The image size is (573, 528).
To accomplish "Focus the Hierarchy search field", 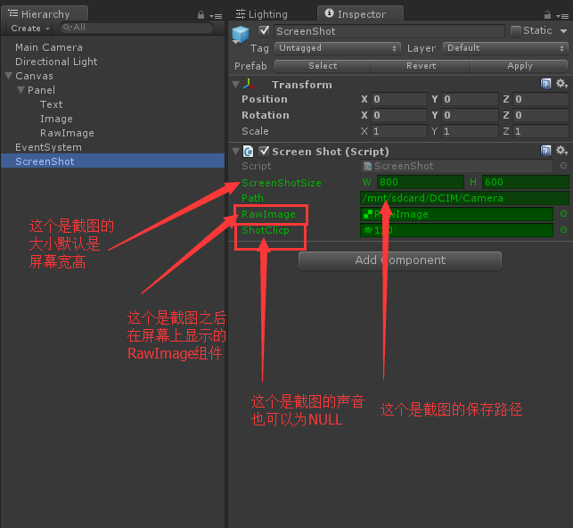I will pos(136,28).
